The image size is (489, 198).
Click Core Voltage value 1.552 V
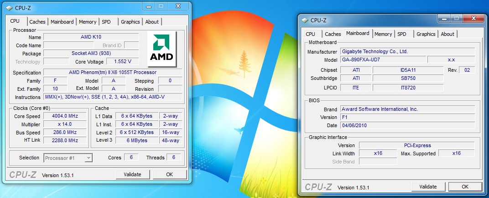click(x=123, y=61)
